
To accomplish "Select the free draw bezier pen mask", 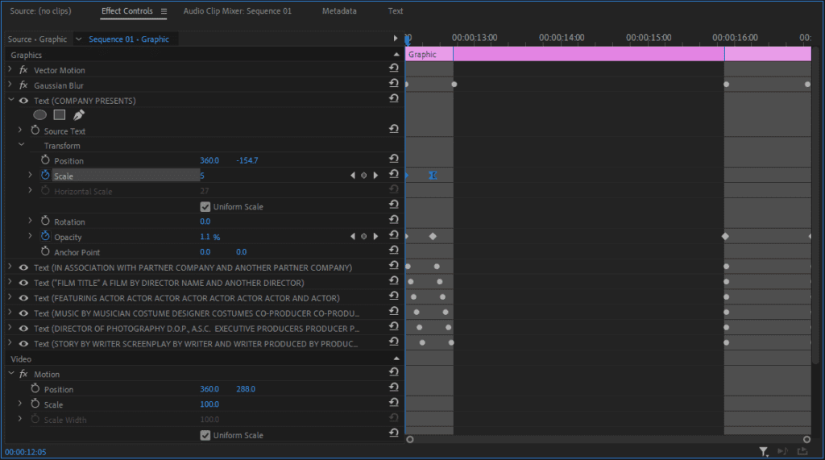I will click(x=79, y=115).
